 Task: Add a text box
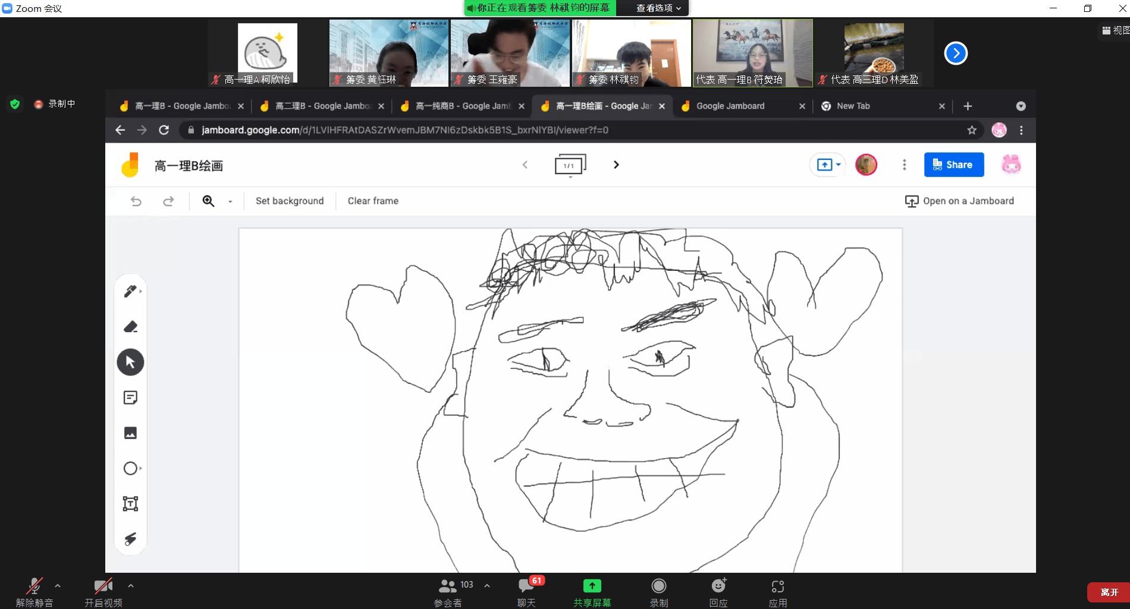click(x=130, y=504)
